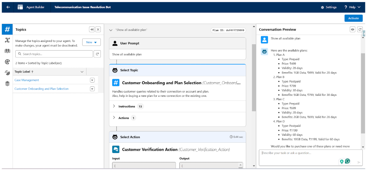Open the New topic dropdown

click(x=92, y=42)
